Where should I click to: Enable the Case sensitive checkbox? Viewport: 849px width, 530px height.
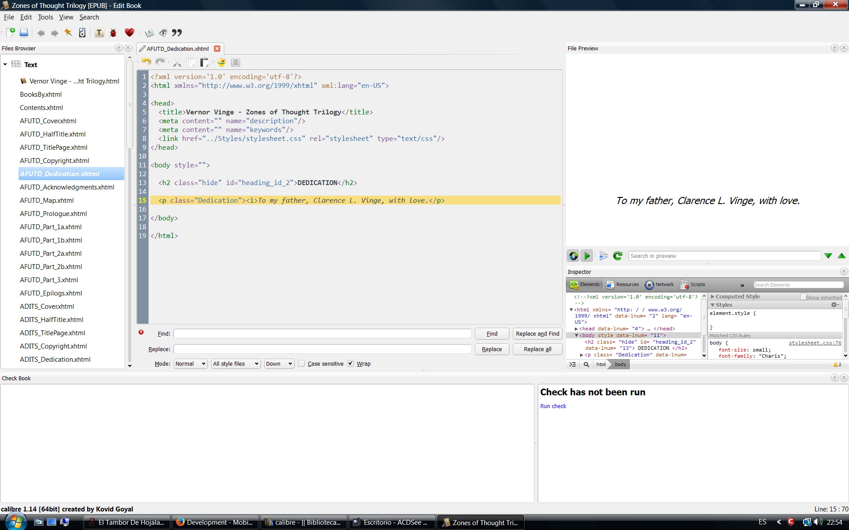point(302,363)
